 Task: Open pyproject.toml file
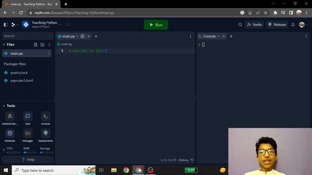point(21,80)
